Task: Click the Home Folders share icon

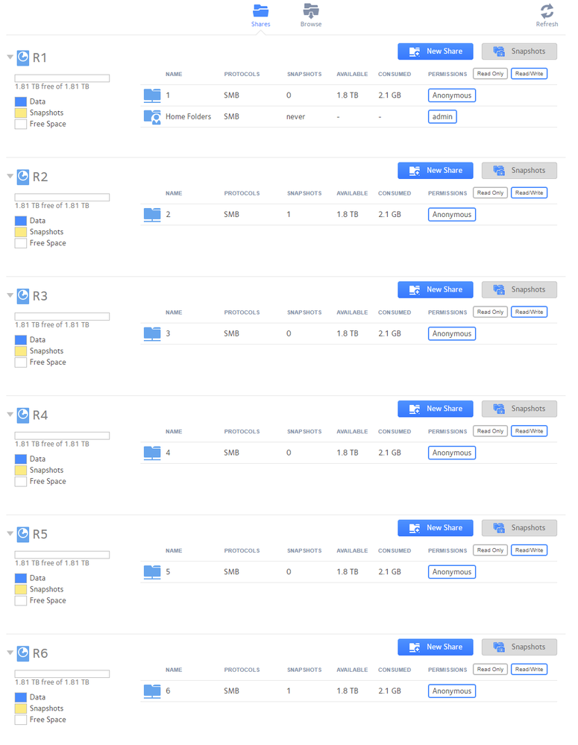Action: click(152, 116)
